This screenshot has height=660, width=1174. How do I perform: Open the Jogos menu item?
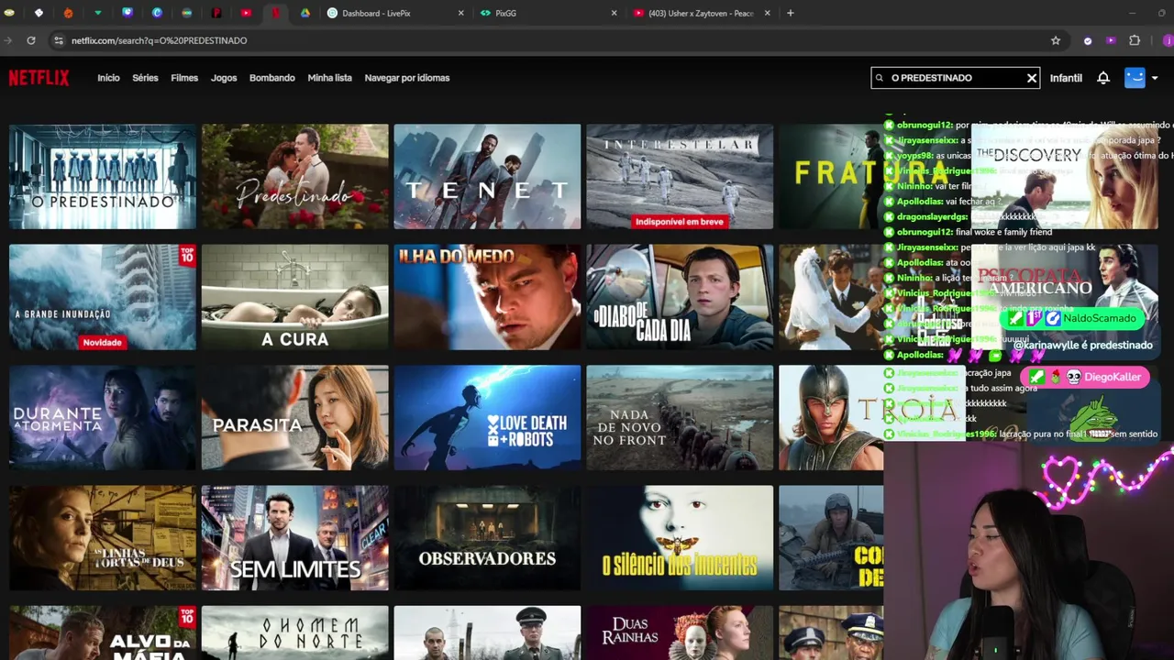pyautogui.click(x=224, y=78)
